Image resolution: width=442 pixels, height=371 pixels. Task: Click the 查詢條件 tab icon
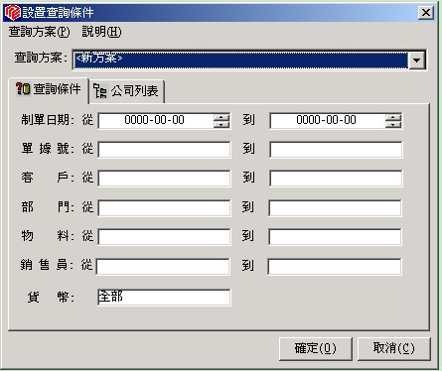point(23,88)
